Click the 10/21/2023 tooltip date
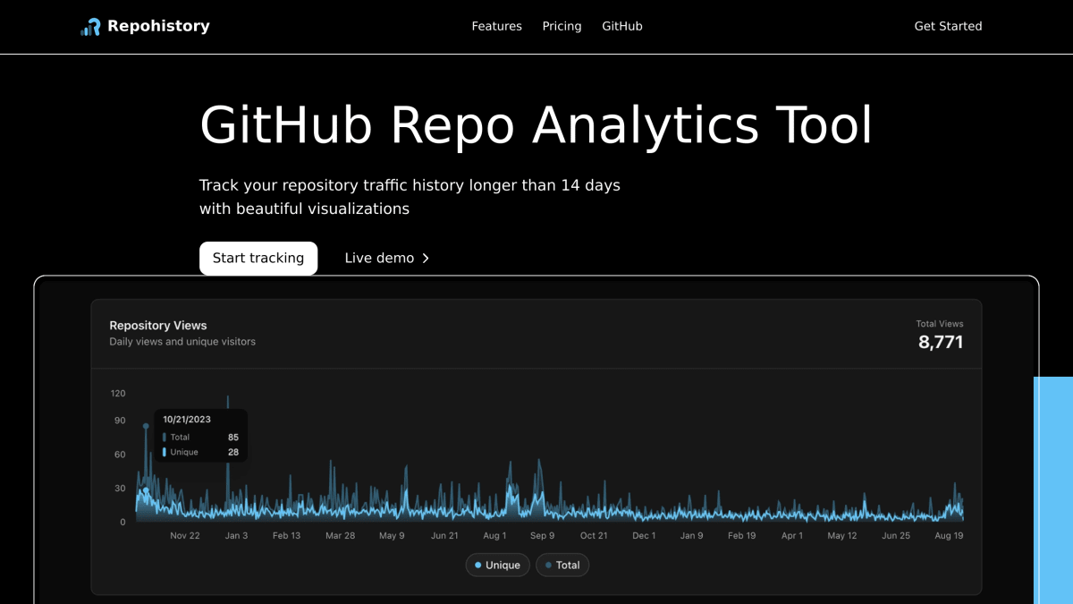 (x=187, y=419)
